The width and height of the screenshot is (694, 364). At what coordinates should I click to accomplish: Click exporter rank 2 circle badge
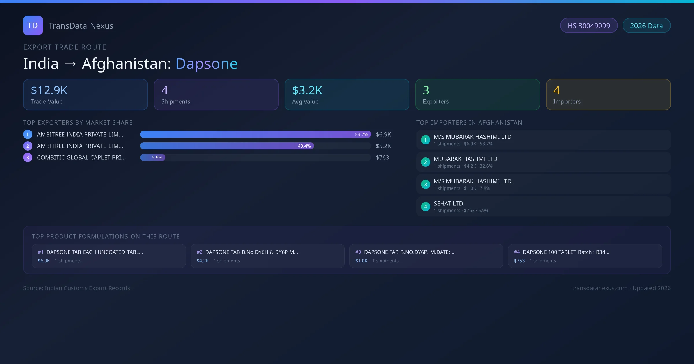28,146
